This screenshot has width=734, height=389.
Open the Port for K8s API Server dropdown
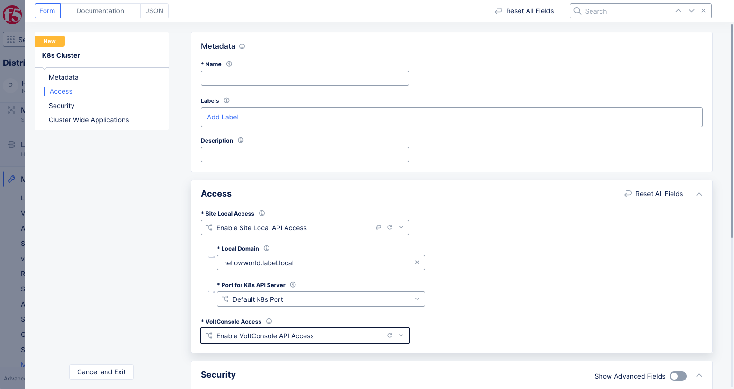[x=417, y=299]
